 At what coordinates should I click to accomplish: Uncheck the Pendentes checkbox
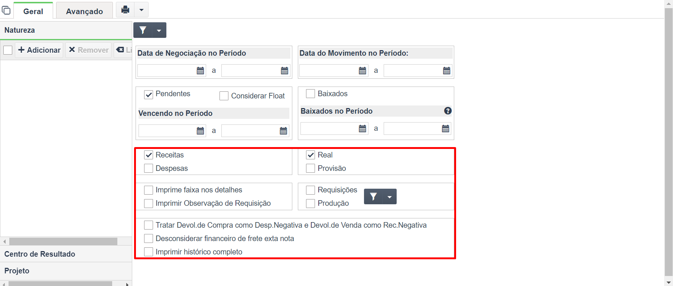(149, 95)
